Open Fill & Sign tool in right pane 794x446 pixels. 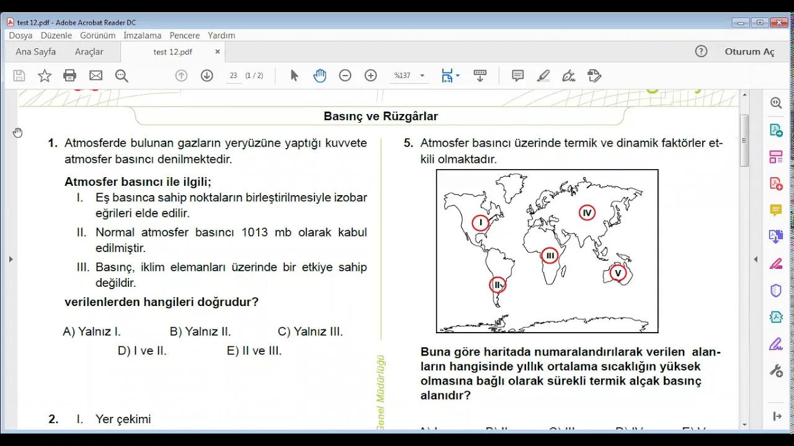click(776, 264)
